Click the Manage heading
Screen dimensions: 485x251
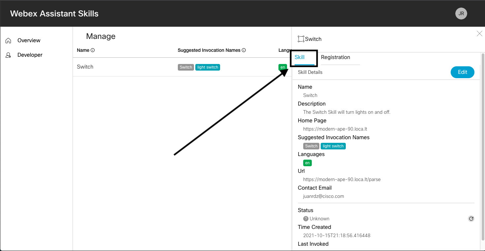coord(101,36)
